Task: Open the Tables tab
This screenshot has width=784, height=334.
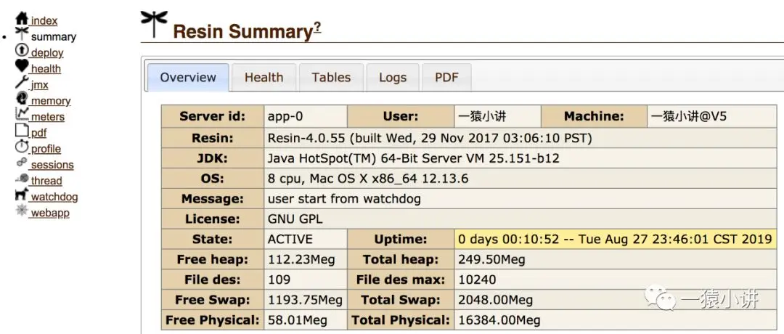Action: point(331,78)
